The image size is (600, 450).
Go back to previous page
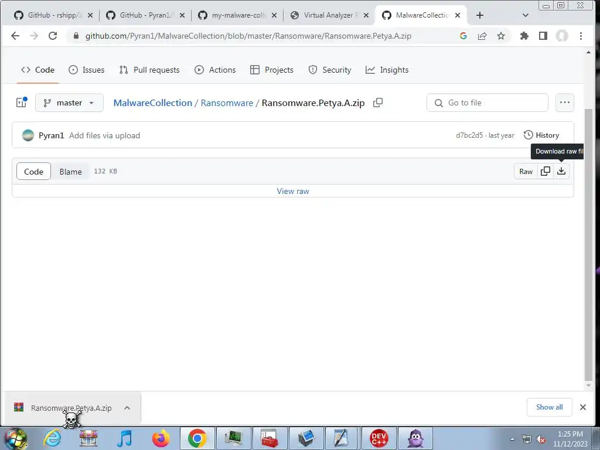[x=15, y=36]
